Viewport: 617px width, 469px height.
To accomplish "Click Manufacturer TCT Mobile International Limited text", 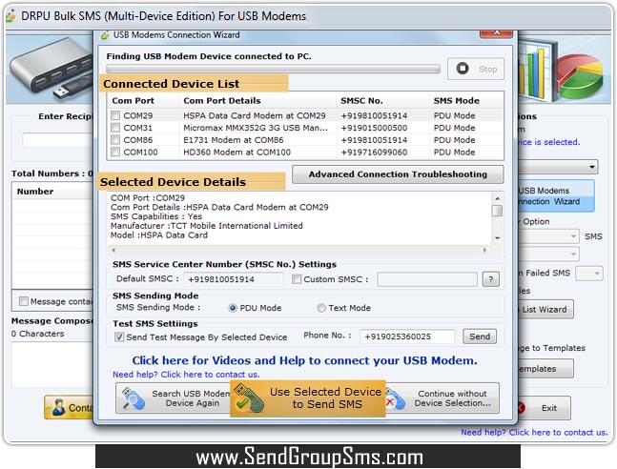I will [207, 226].
